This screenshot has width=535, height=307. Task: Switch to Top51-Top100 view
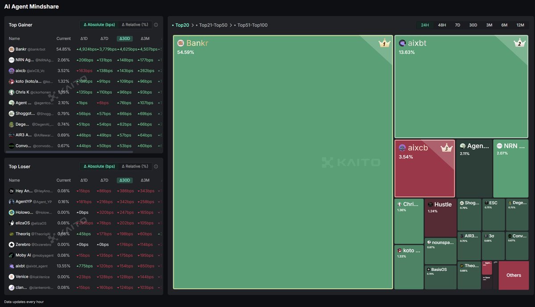coord(251,25)
